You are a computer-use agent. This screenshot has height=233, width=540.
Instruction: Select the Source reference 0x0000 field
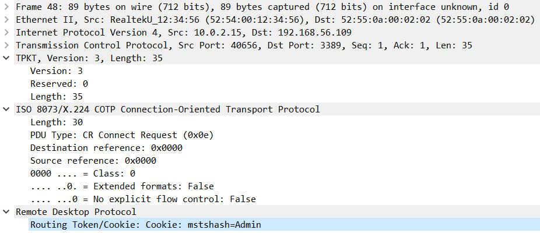[93, 161]
